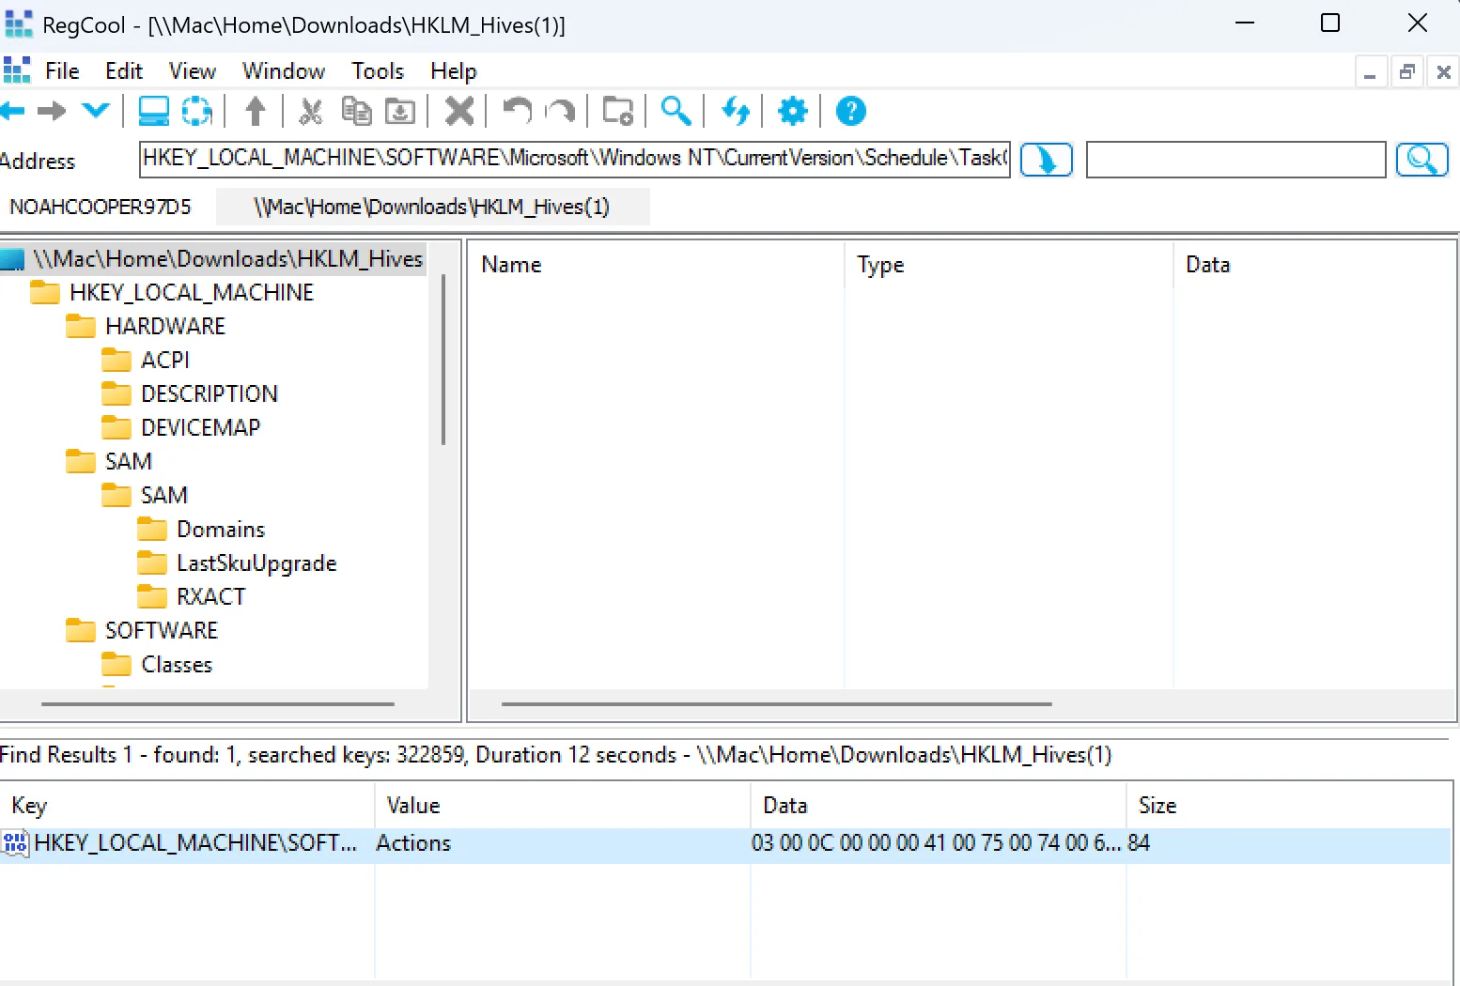
Task: Open the Tools menu
Action: [x=377, y=71]
